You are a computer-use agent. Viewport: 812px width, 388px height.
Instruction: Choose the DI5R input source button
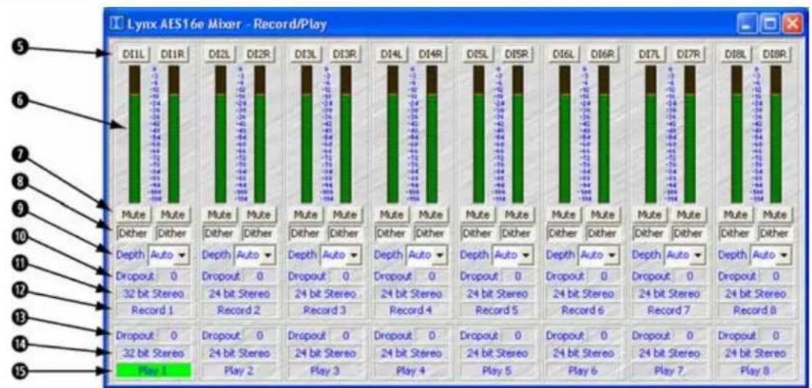tap(518, 54)
